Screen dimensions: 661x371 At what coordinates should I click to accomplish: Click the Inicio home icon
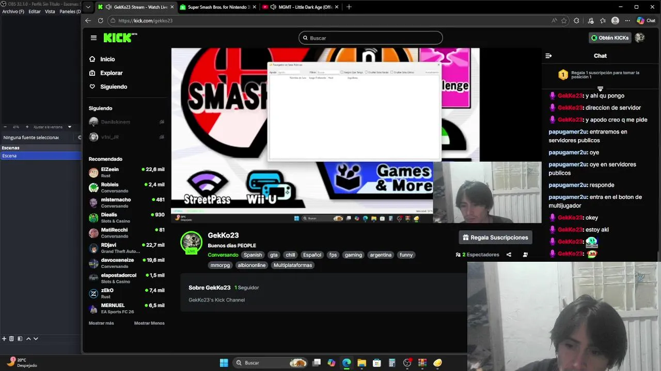pos(92,59)
